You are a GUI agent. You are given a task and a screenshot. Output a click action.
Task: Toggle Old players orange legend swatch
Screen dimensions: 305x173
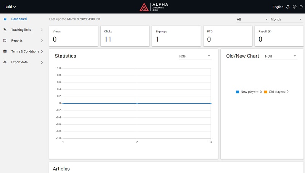click(266, 92)
